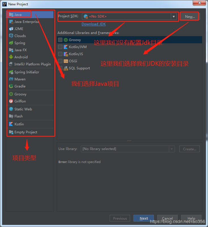Click the Griffon icon
Viewport: 208px width, 227px height.
(x=11, y=101)
